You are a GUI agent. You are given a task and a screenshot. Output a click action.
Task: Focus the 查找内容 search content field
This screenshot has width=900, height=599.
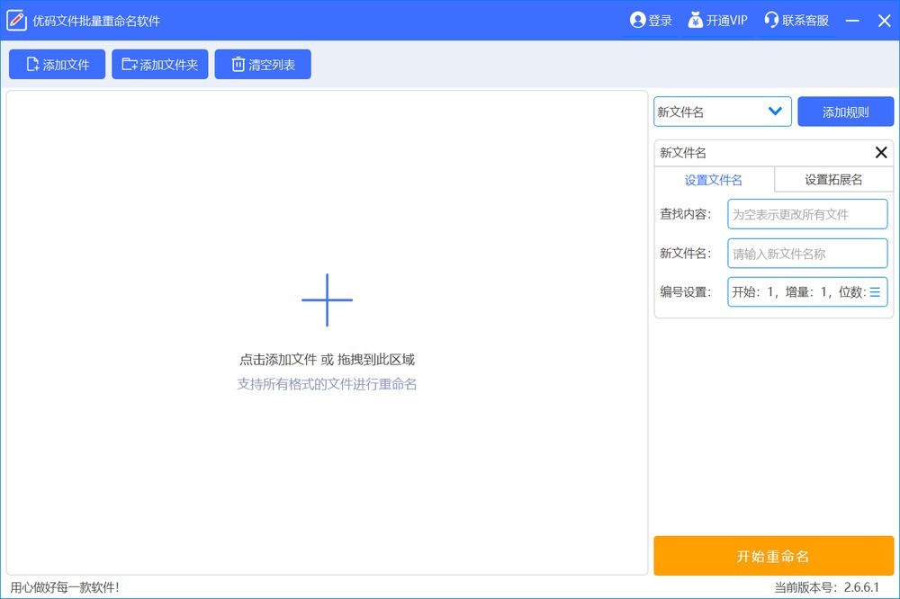coord(806,214)
